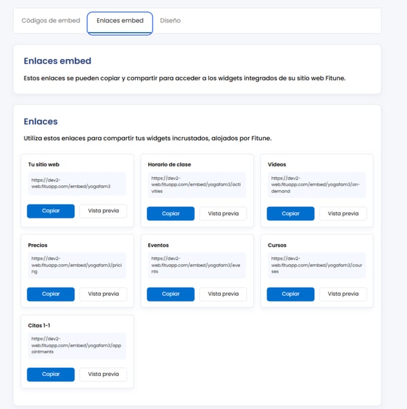
Task: Open Vista previa for Cursos
Action: tap(343, 294)
